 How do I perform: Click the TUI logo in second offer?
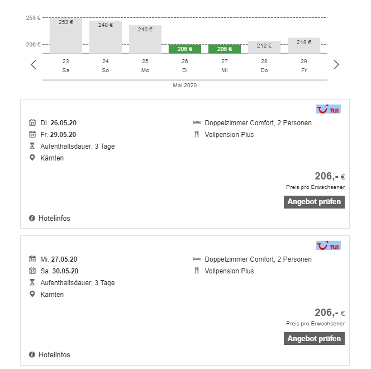329,245
